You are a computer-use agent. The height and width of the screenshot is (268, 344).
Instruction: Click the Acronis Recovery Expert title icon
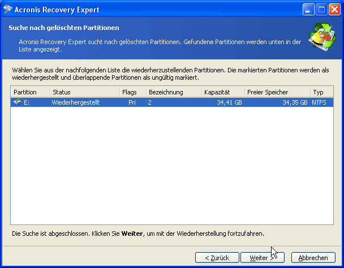[8, 10]
